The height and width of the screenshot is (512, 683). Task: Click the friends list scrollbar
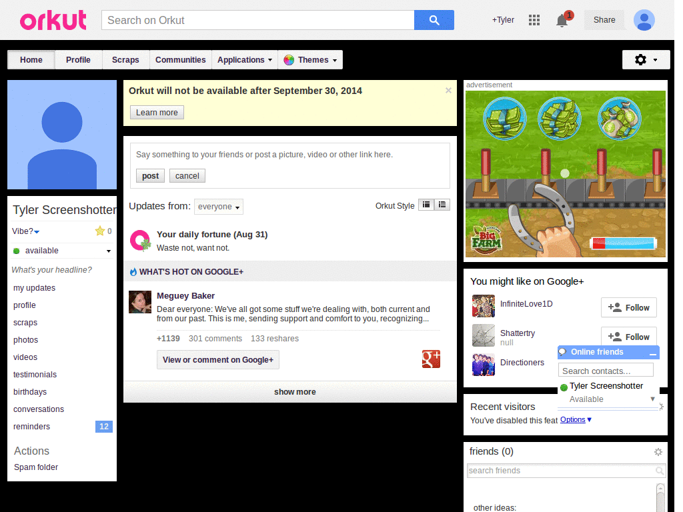[x=660, y=497]
